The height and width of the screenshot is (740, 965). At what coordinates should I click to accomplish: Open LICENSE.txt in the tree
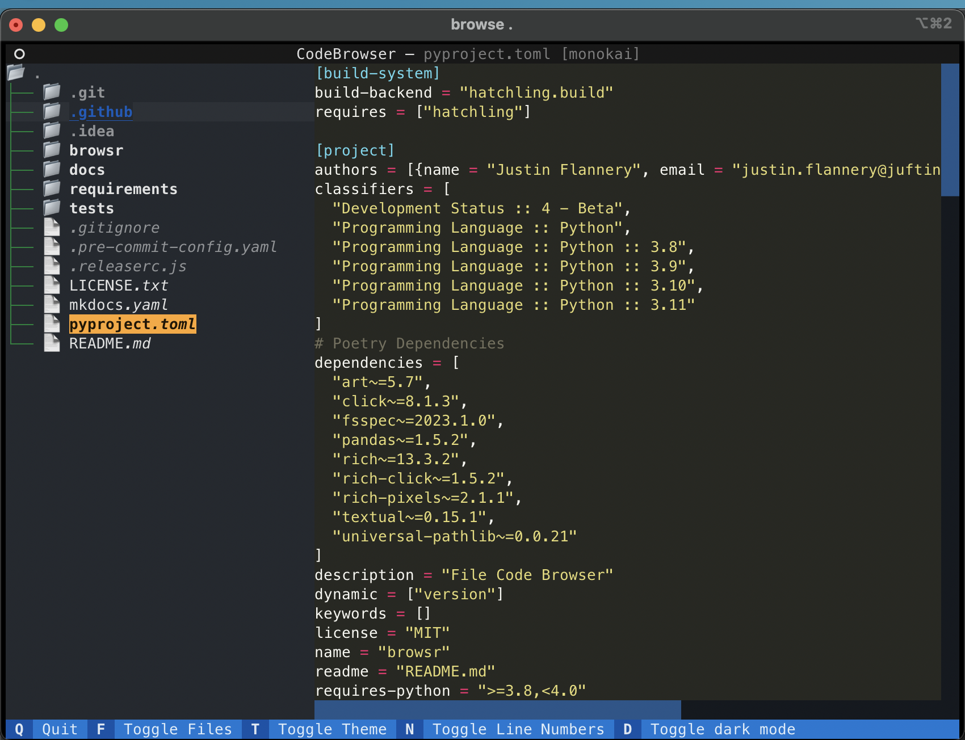tap(119, 285)
